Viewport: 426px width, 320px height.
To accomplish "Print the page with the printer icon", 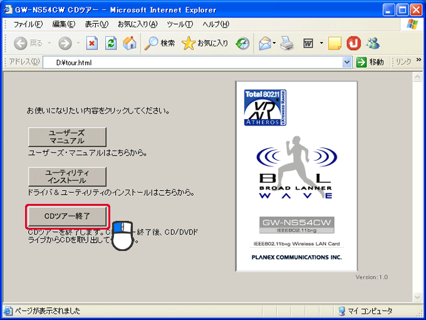I will (287, 43).
